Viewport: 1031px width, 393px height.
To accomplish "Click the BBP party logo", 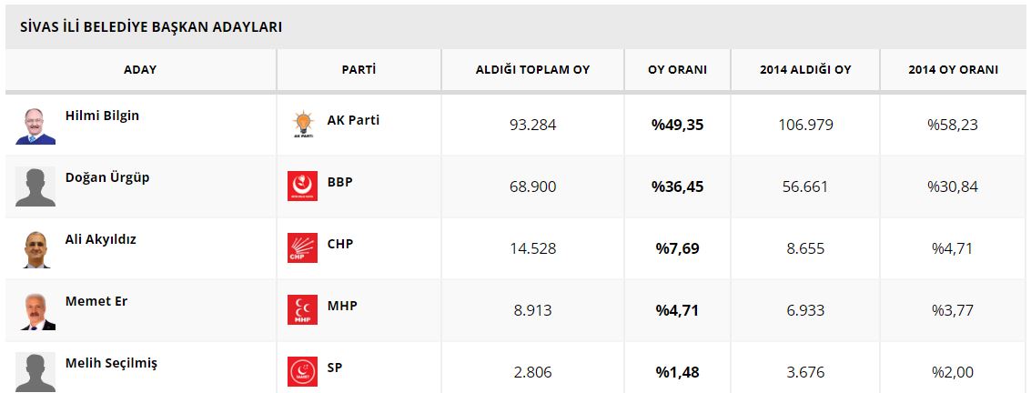I will click(301, 186).
